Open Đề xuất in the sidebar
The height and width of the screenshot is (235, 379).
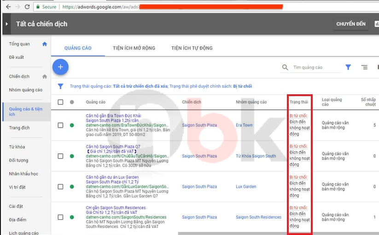[17, 57]
